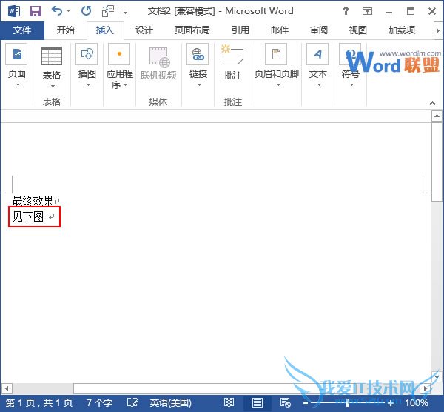The image size is (444, 412).
Task: Click the zoom slider in status bar
Action: [348, 402]
